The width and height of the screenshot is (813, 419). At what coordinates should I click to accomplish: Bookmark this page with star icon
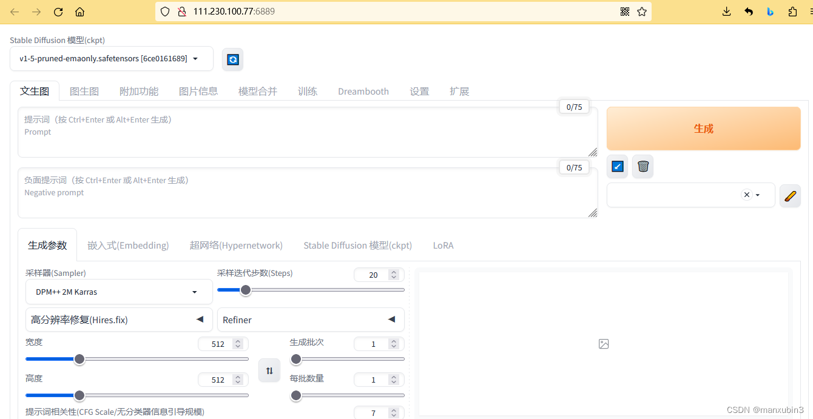click(x=642, y=12)
